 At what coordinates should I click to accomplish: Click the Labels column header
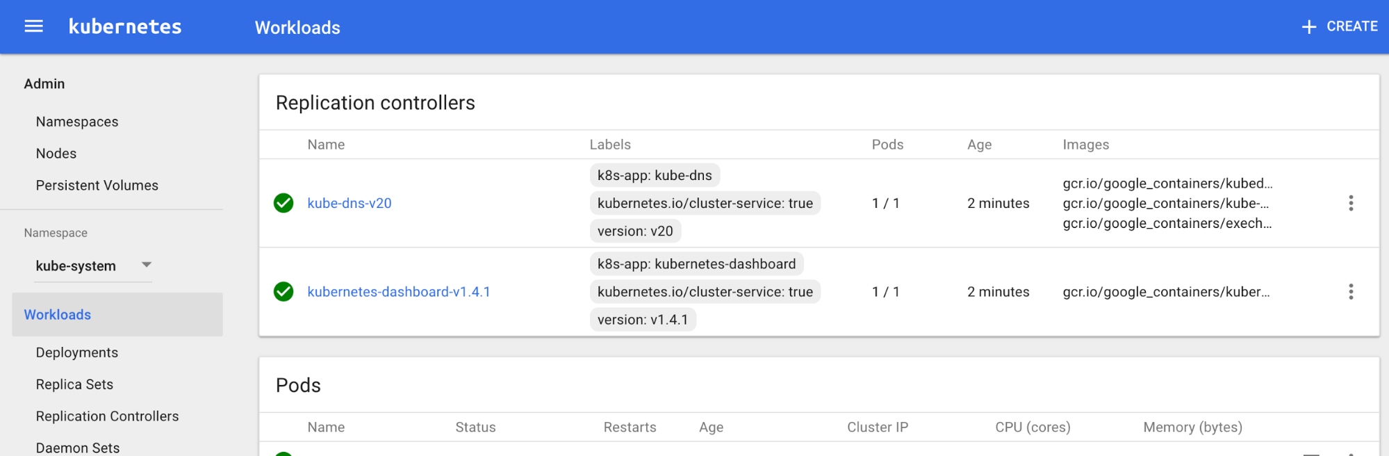point(610,145)
